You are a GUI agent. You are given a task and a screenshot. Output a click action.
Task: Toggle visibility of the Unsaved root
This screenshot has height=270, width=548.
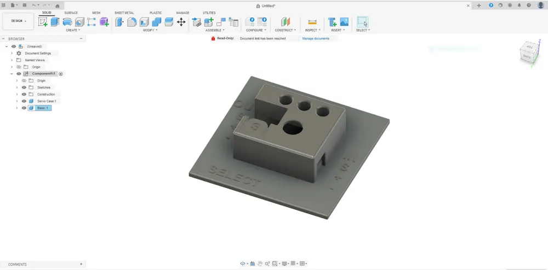coord(14,46)
